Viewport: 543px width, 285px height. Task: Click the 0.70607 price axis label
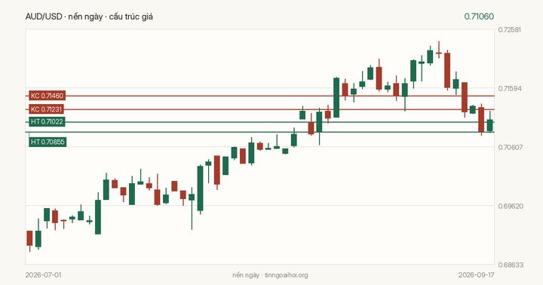coord(509,147)
